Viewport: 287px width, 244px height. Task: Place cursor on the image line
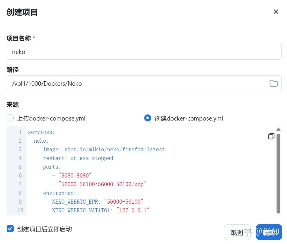[x=104, y=149]
